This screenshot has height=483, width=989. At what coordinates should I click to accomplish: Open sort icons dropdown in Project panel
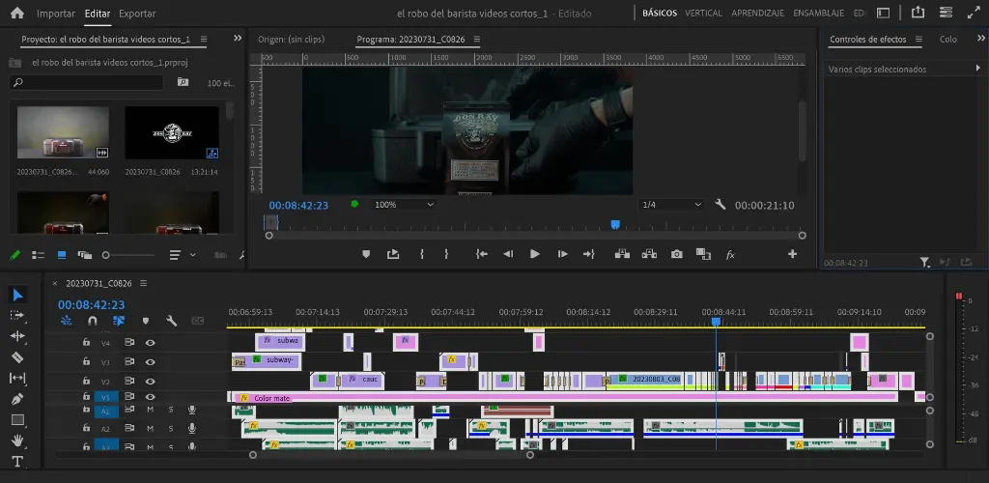click(x=182, y=255)
